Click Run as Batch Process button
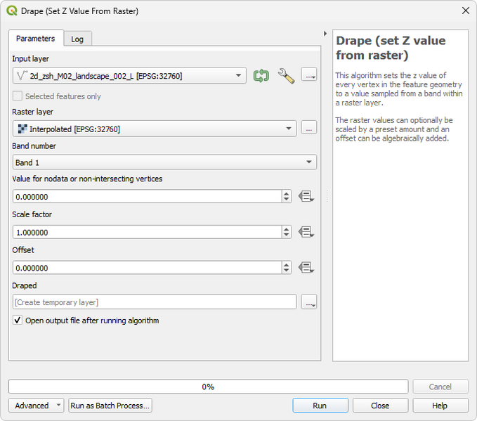Image resolution: width=477 pixels, height=421 pixels. 110,406
